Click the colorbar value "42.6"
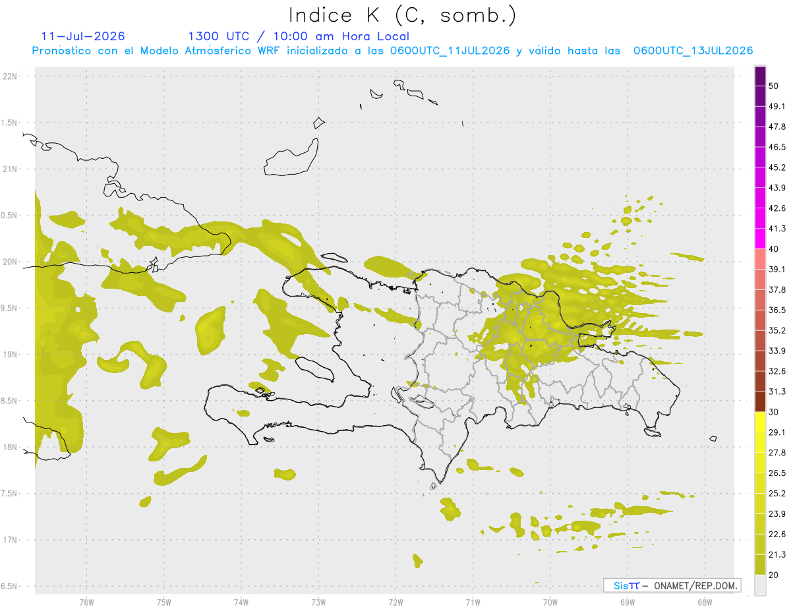Screen dimensions: 791x611 coord(778,208)
